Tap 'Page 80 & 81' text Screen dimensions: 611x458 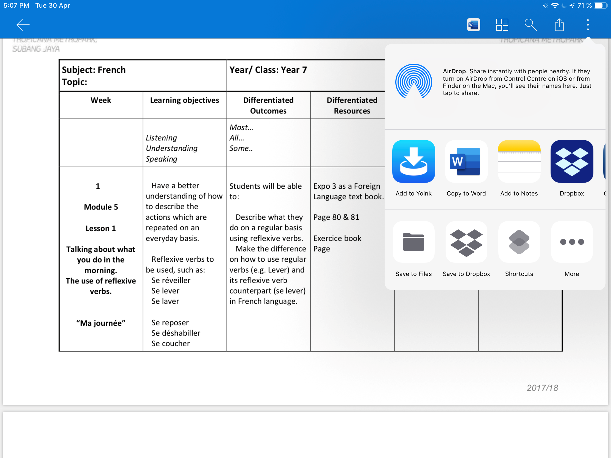[336, 217]
